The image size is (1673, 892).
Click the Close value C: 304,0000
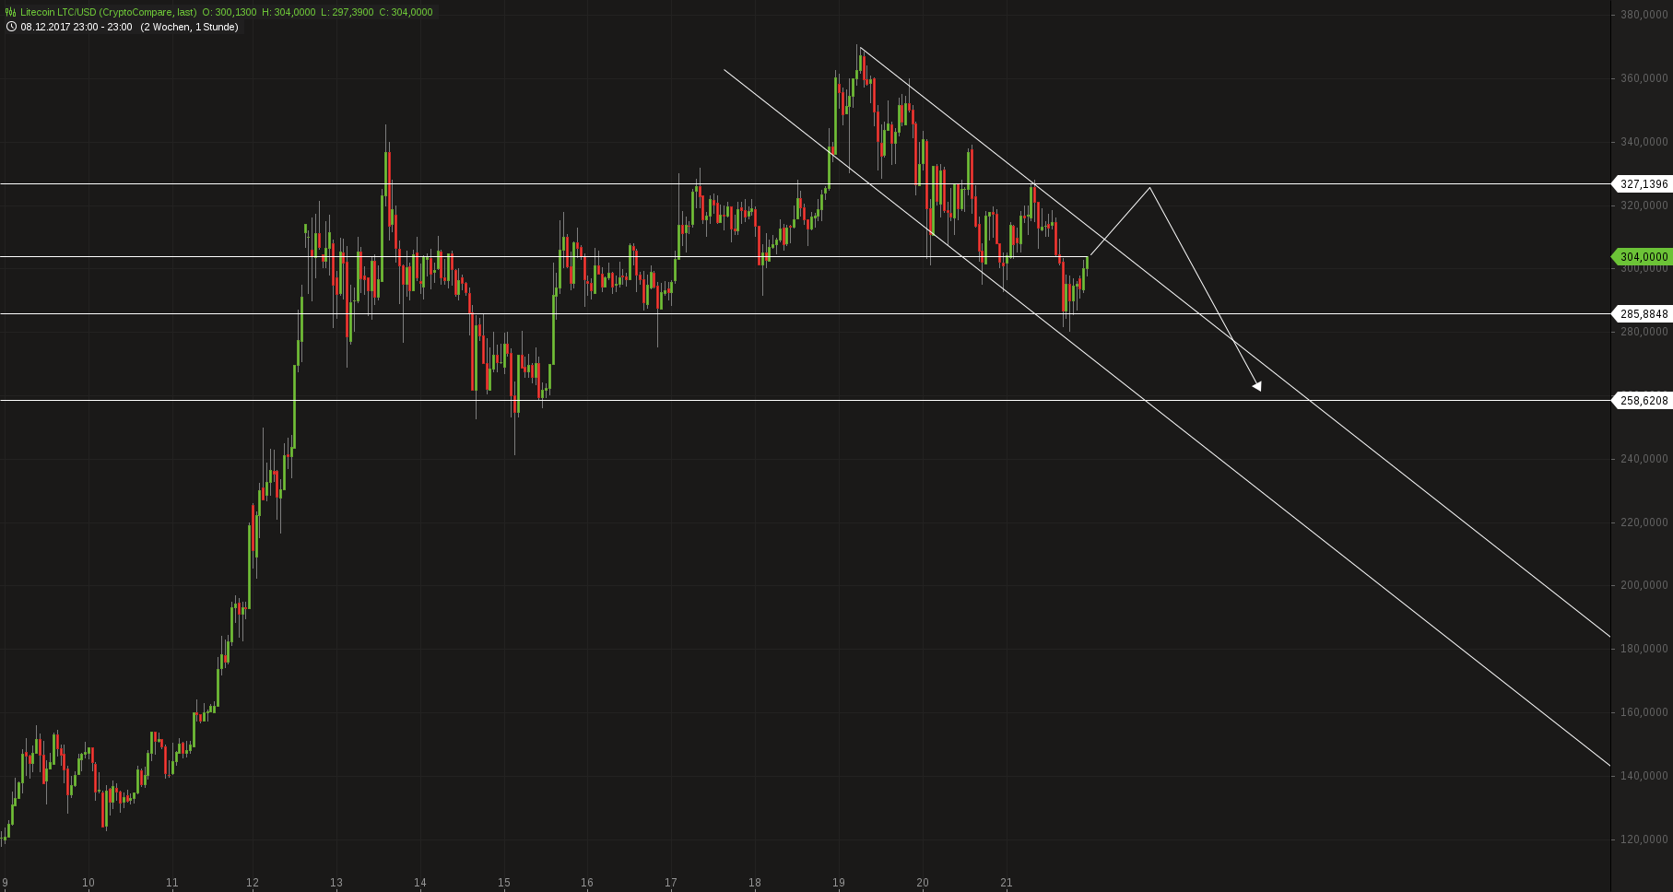pyautogui.click(x=406, y=12)
